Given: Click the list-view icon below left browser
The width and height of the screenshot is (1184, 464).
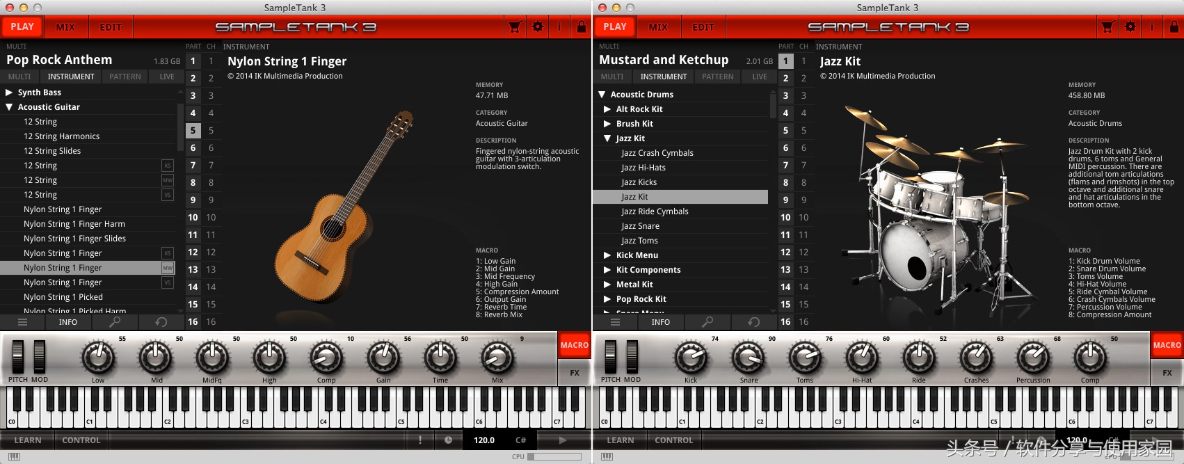Looking at the screenshot, I should coord(22,322).
